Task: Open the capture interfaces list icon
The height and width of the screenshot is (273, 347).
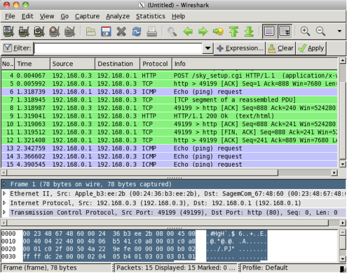Action: coord(9,31)
